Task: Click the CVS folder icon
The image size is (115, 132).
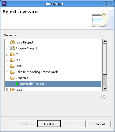Action: pos(12,66)
